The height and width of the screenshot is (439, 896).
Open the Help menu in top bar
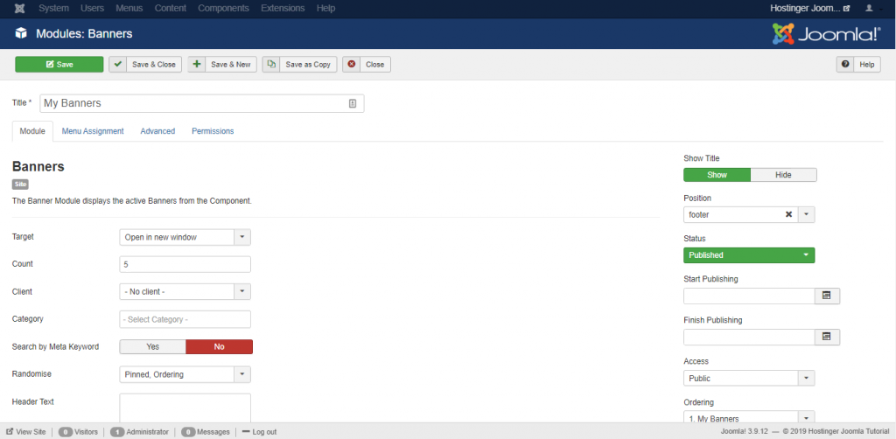pyautogui.click(x=325, y=9)
